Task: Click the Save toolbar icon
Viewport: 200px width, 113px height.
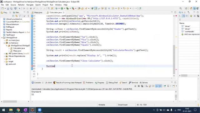Action: [8, 8]
